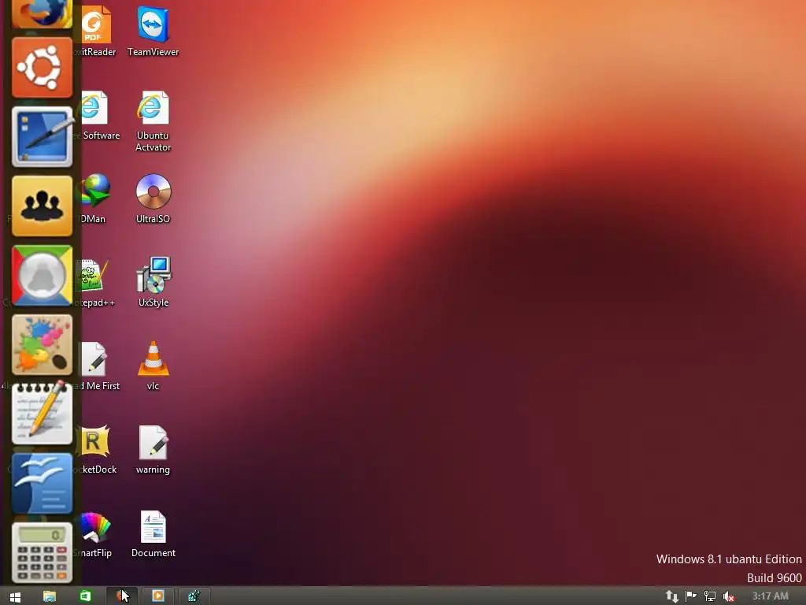Open the Action Center flag icon

(x=691, y=596)
